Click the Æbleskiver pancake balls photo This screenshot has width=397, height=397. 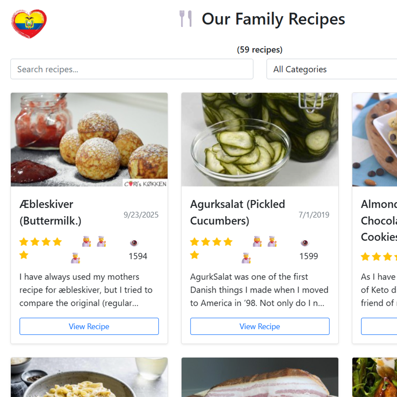coord(89,140)
